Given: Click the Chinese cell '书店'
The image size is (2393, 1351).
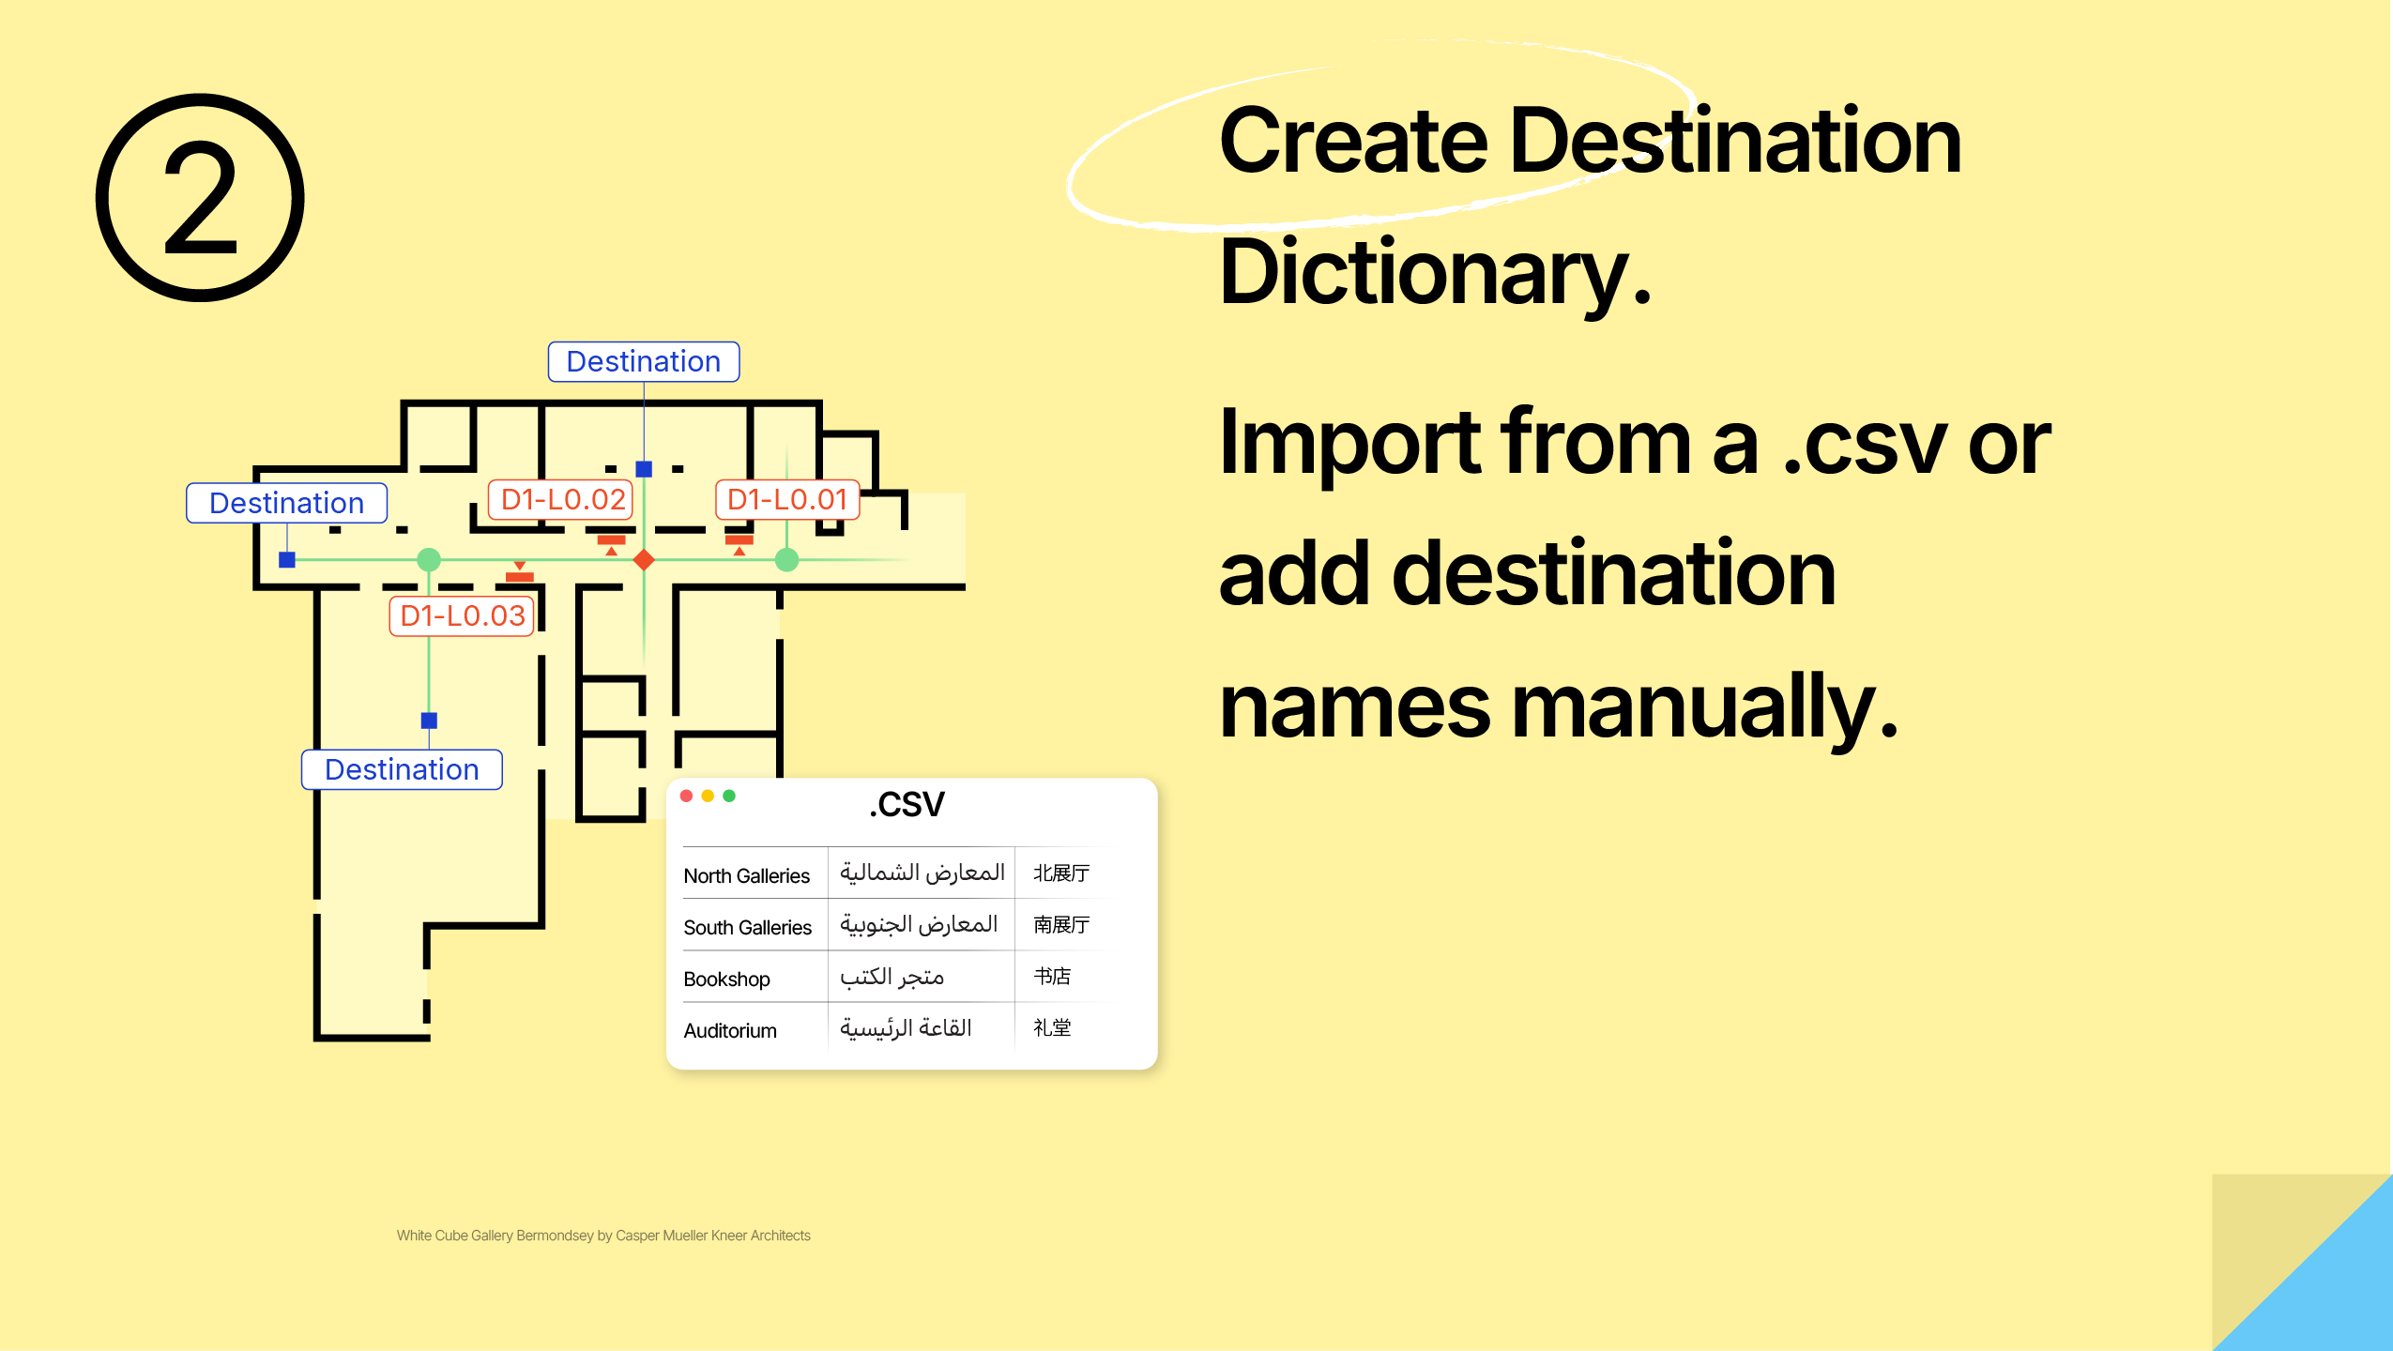Looking at the screenshot, I should [x=1052, y=976].
